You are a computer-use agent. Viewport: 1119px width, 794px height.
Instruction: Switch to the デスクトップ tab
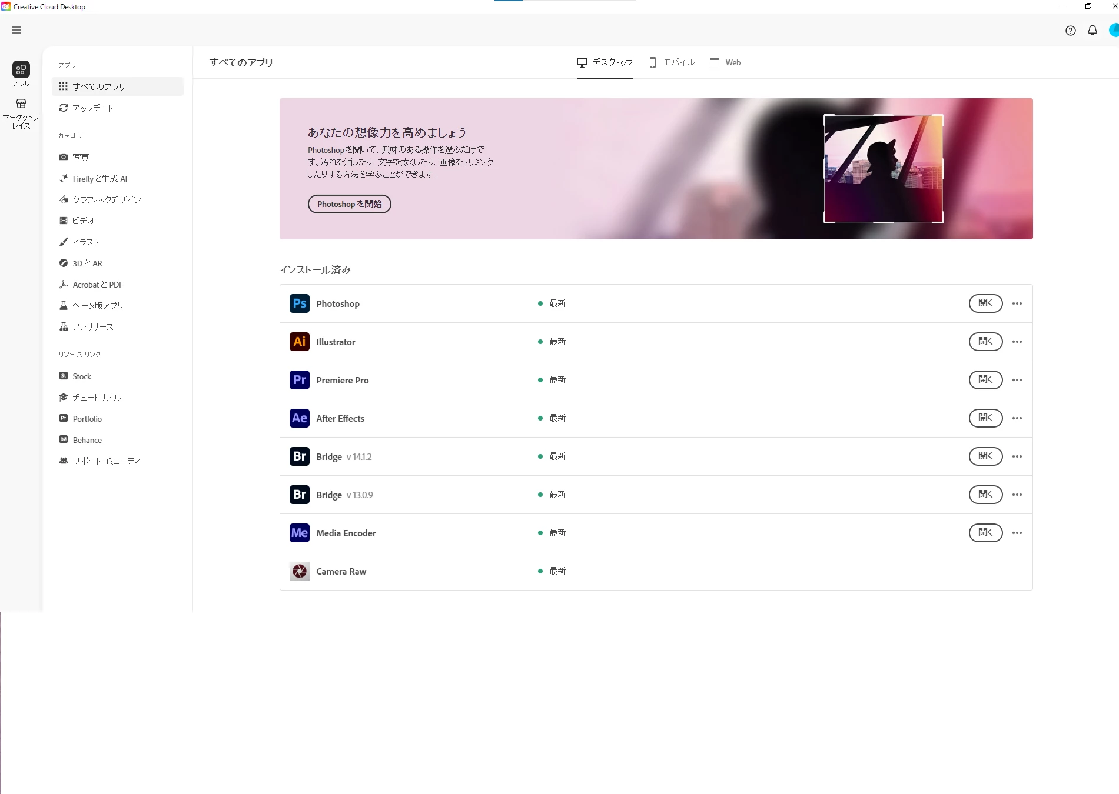click(605, 62)
